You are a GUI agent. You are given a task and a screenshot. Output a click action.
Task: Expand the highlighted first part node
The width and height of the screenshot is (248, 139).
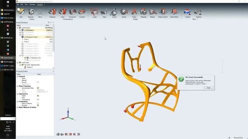(20, 30)
